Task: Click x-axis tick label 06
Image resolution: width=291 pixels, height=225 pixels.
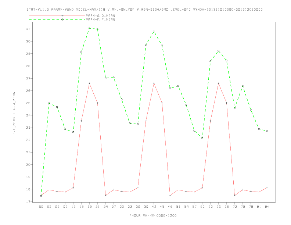Action: coord(57,207)
